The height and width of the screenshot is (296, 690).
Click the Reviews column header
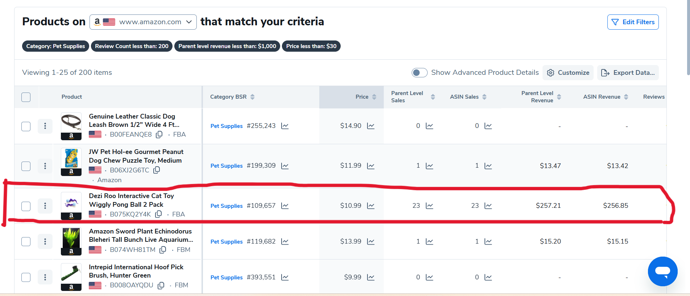tap(654, 97)
